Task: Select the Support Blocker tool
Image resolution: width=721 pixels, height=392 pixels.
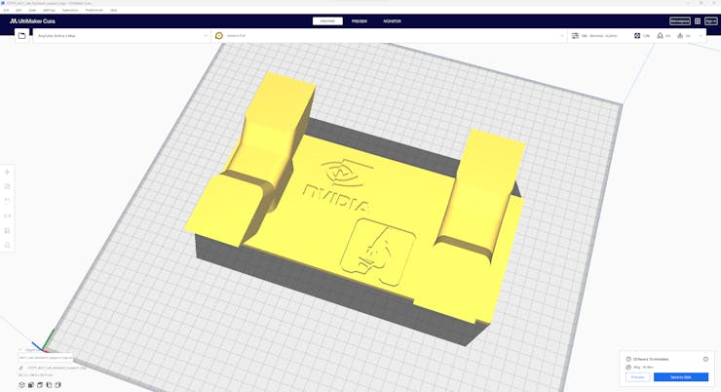Action: click(x=8, y=245)
